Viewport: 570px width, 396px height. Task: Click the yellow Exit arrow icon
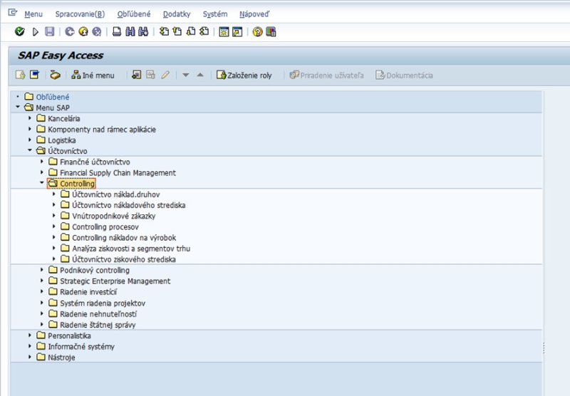coord(83,32)
